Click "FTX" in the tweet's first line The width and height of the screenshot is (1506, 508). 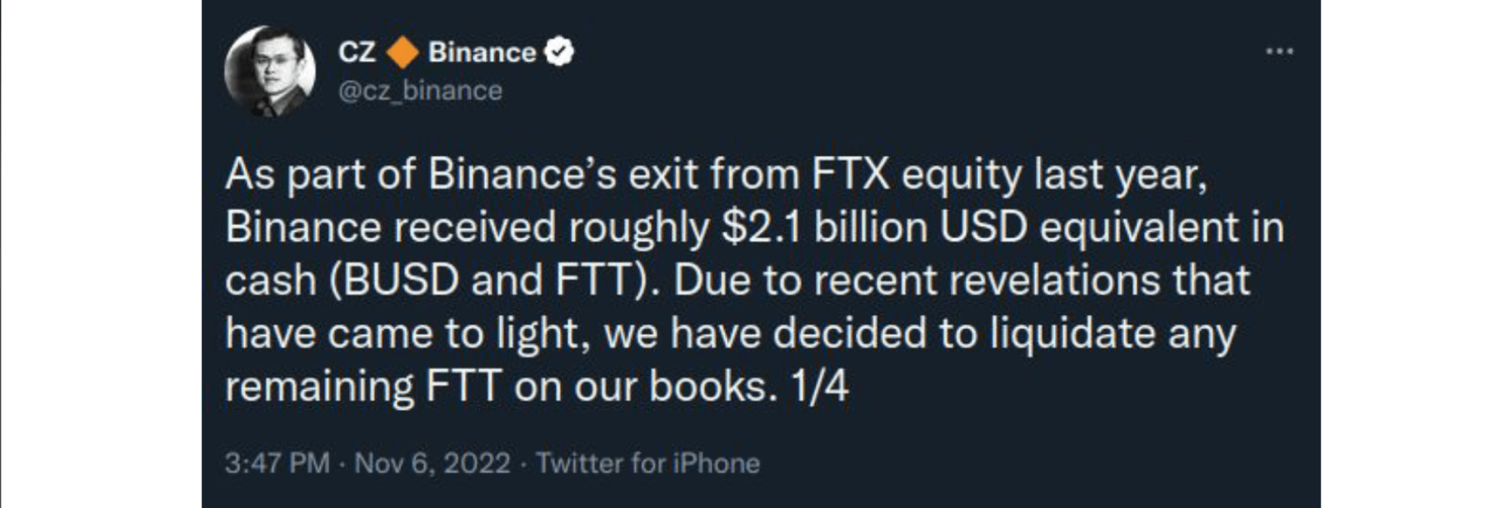click(850, 175)
